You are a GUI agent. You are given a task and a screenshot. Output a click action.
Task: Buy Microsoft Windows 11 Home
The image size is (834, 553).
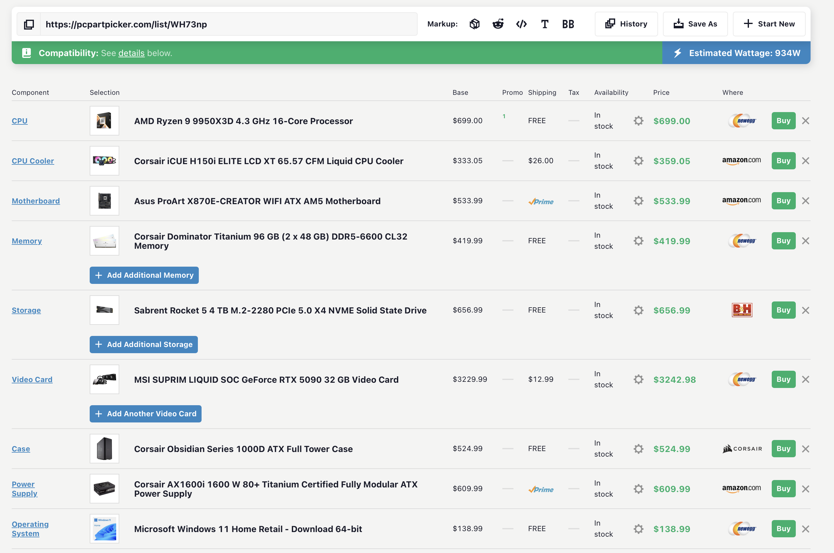pos(783,529)
